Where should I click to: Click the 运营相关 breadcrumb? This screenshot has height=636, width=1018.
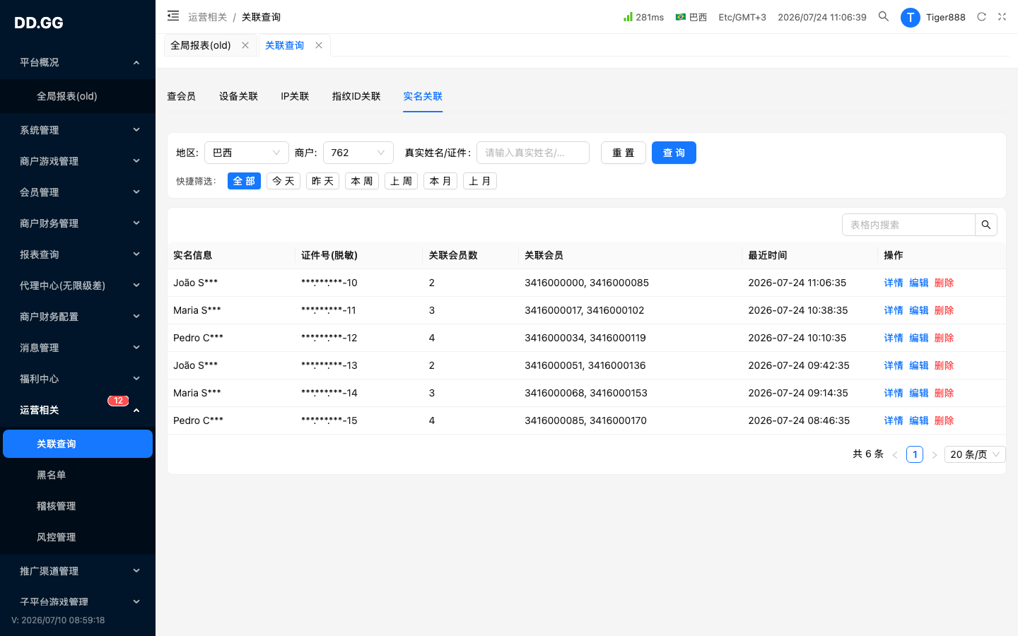(208, 17)
